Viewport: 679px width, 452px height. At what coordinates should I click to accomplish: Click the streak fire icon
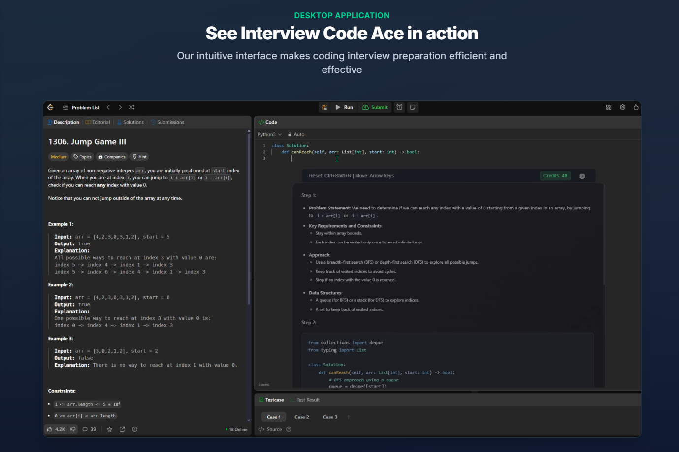(x=636, y=107)
